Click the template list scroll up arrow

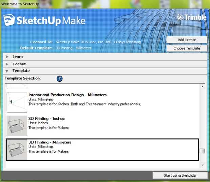tap(202, 86)
